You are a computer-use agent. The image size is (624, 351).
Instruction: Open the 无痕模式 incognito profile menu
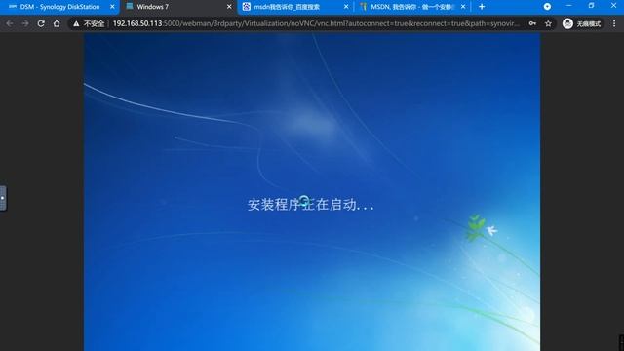pos(581,23)
